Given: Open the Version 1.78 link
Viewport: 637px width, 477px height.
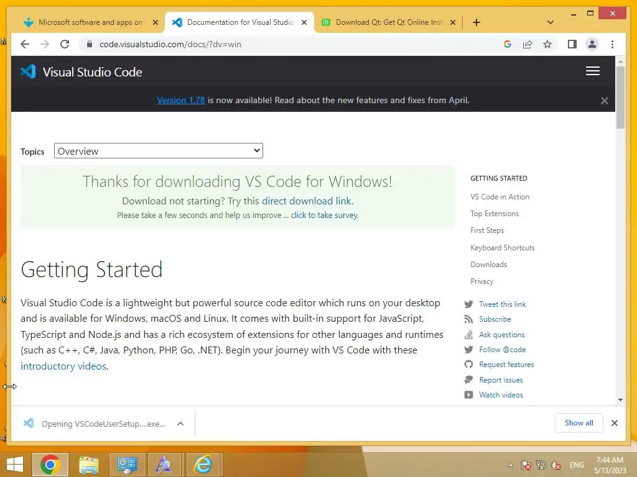Looking at the screenshot, I should pyautogui.click(x=181, y=100).
